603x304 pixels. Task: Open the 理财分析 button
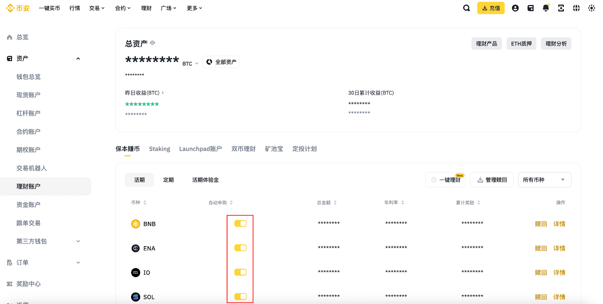coord(556,44)
